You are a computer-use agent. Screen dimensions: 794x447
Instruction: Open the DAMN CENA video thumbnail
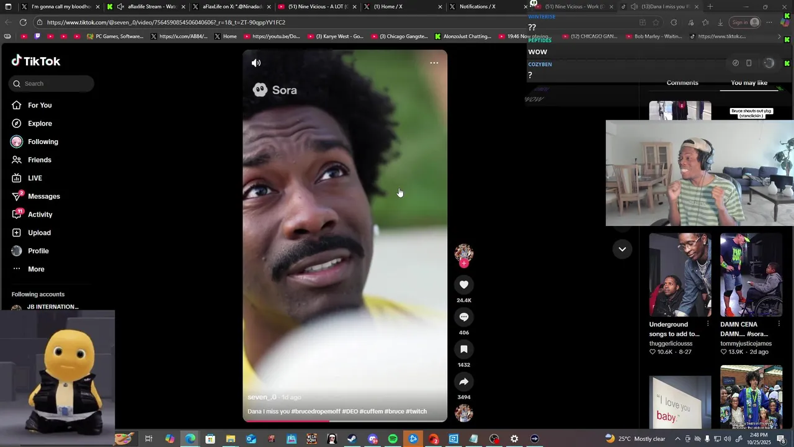pyautogui.click(x=751, y=275)
